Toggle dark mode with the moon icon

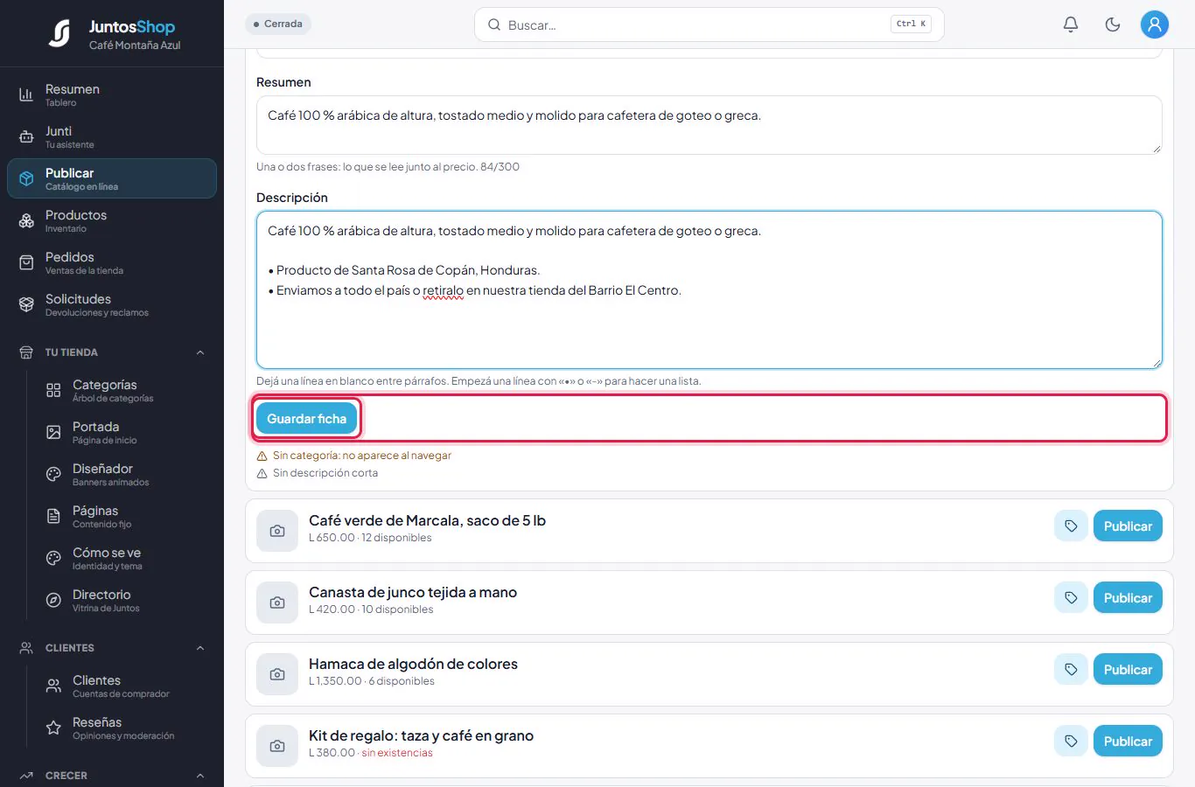pyautogui.click(x=1113, y=24)
